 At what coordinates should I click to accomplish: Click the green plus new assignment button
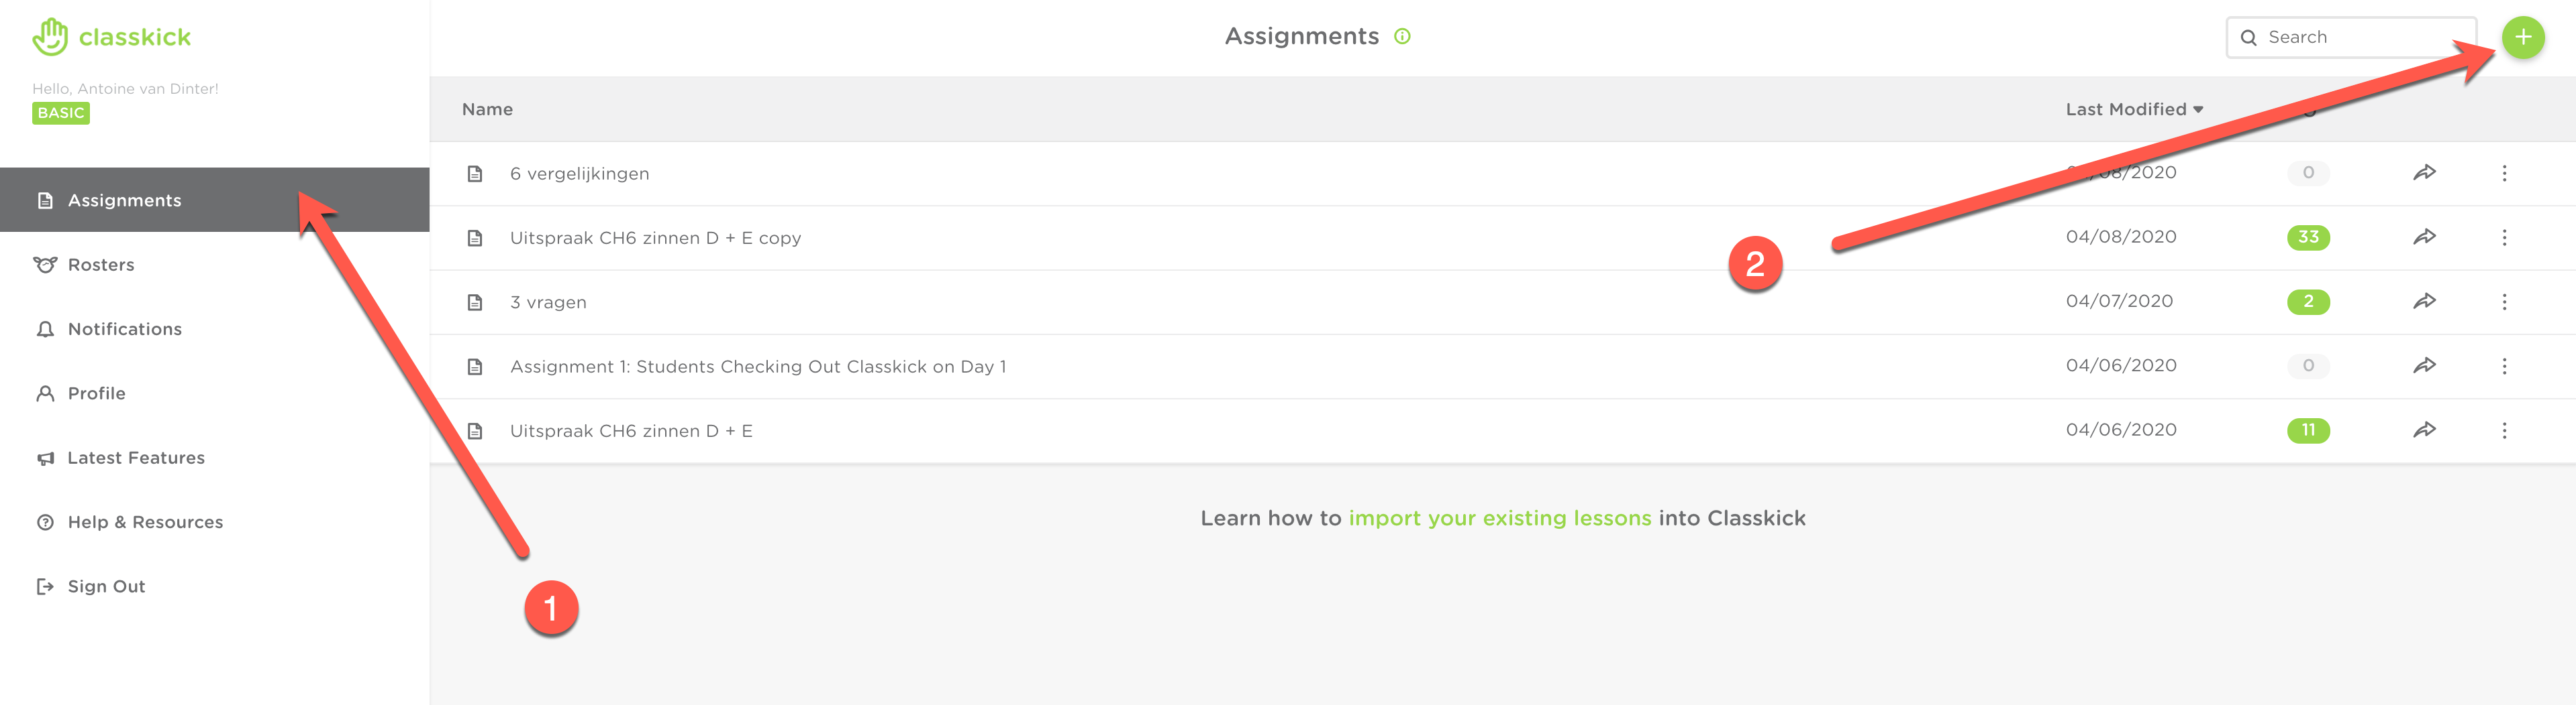(2522, 38)
